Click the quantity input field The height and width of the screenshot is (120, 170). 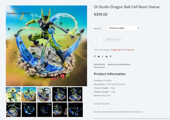click(97, 40)
